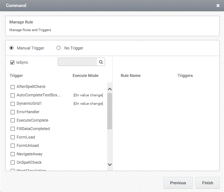Check the NavigateAway trigger box
The height and width of the screenshot is (192, 224).
(13, 154)
